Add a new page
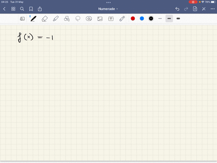The height and width of the screenshot is (163, 217). tap(195, 9)
